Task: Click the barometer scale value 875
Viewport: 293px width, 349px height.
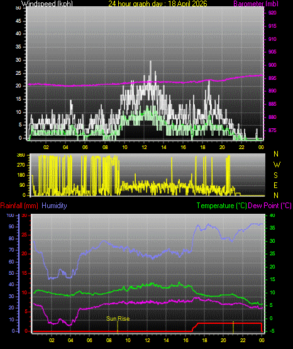Action: pyautogui.click(x=272, y=130)
